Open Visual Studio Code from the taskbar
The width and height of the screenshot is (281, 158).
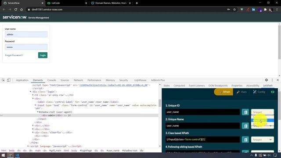pyautogui.click(x=17, y=155)
